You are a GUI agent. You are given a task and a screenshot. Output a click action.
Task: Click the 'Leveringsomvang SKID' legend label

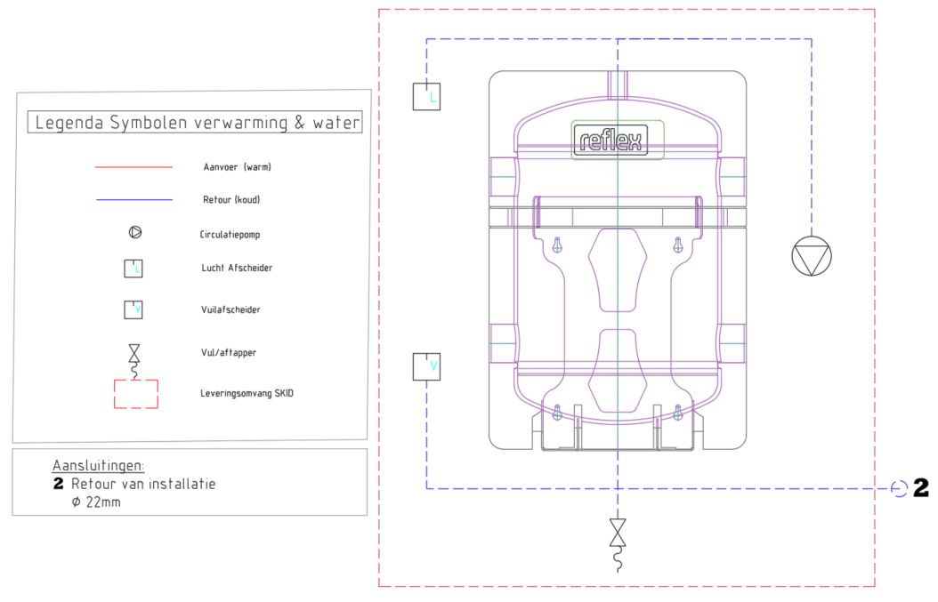pos(247,393)
